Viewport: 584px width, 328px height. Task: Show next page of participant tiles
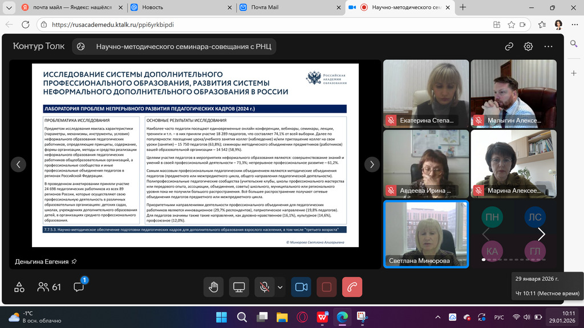click(541, 234)
